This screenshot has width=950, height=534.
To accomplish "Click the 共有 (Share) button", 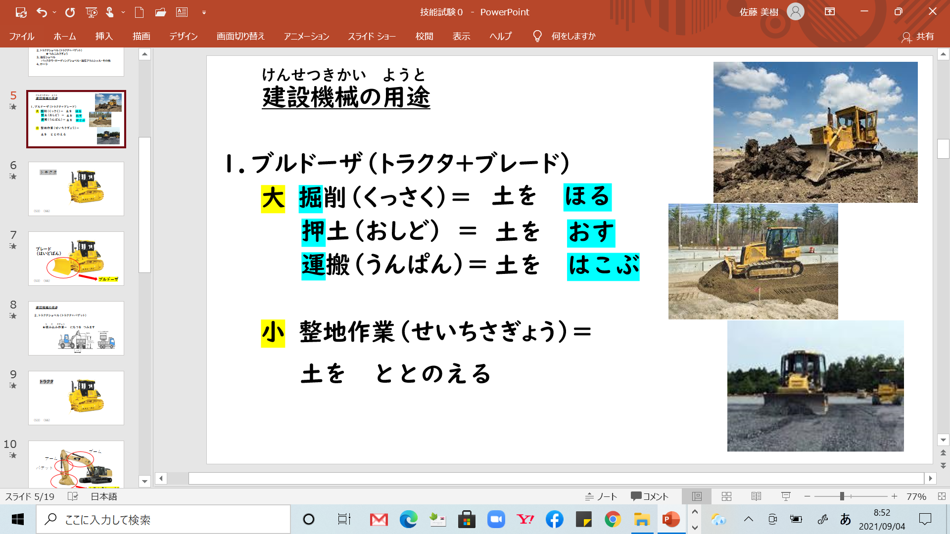I will [x=918, y=37].
